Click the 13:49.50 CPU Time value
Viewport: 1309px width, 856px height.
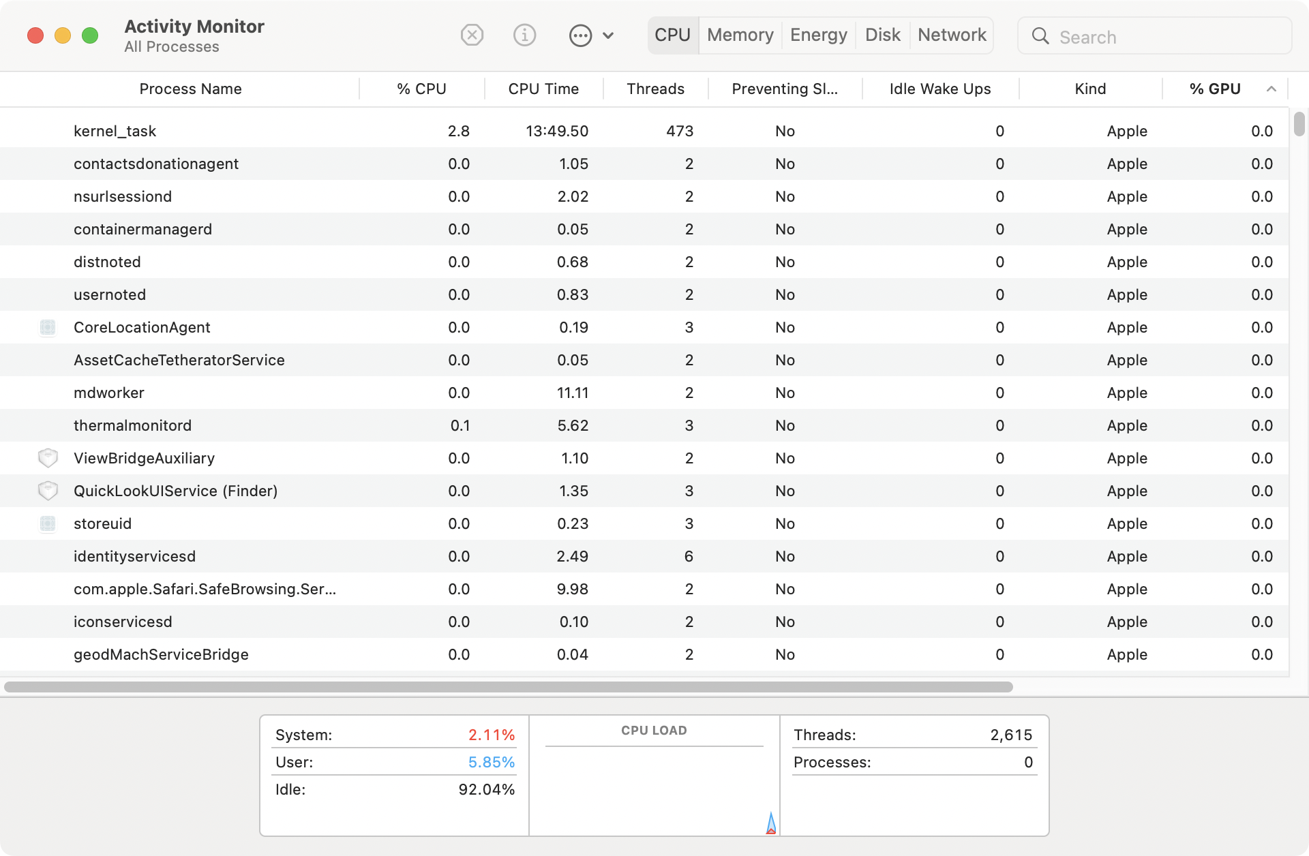[x=557, y=131]
